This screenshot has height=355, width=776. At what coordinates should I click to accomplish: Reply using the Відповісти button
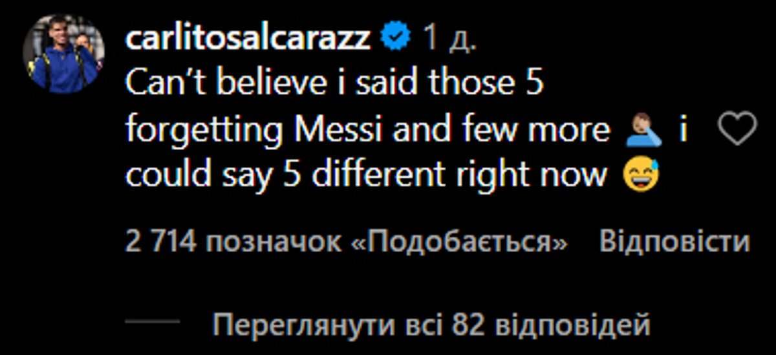click(x=674, y=242)
